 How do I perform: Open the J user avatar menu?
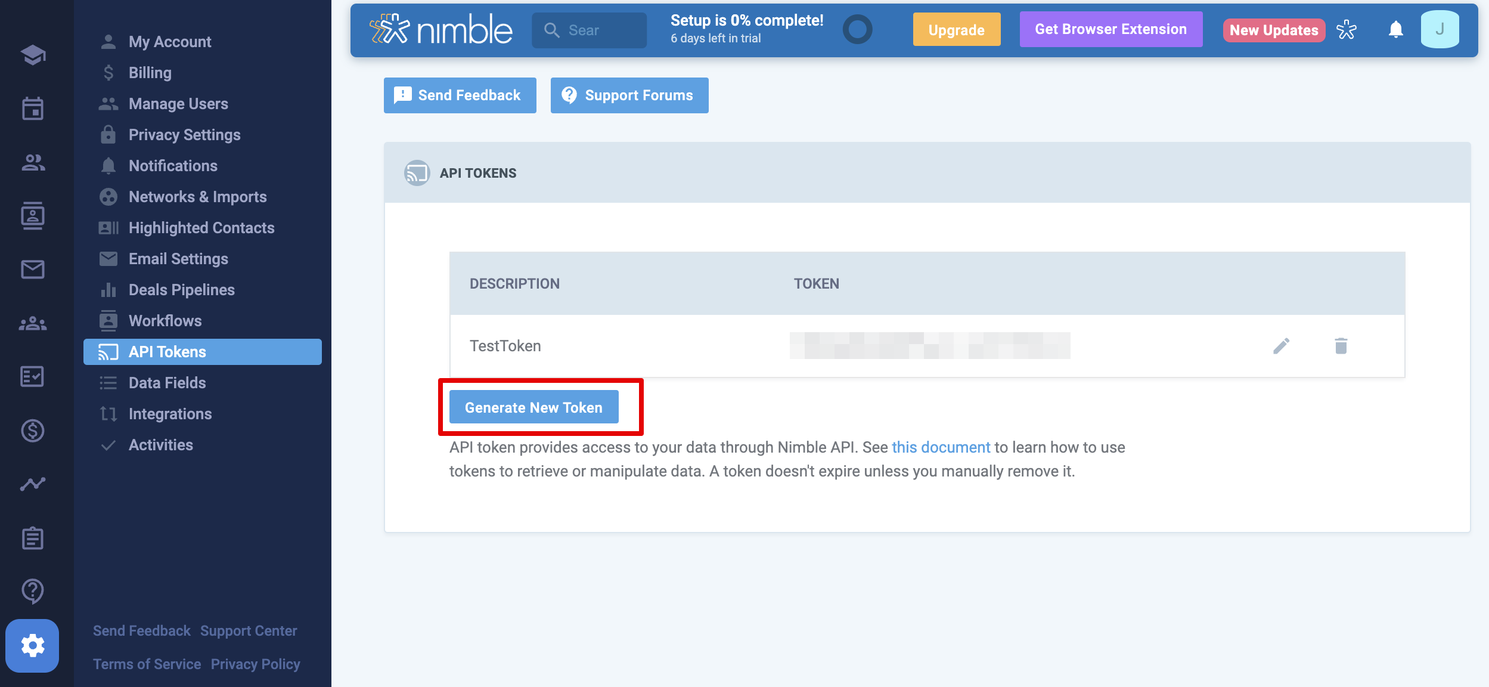click(x=1440, y=30)
